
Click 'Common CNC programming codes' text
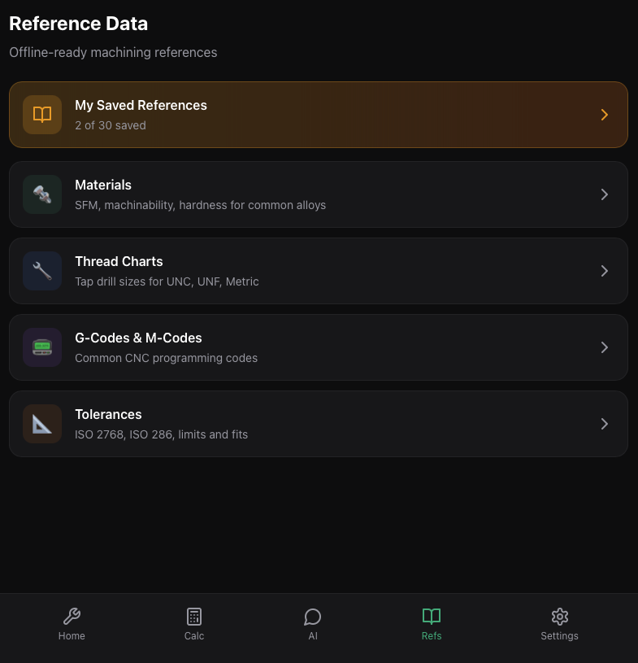166,358
